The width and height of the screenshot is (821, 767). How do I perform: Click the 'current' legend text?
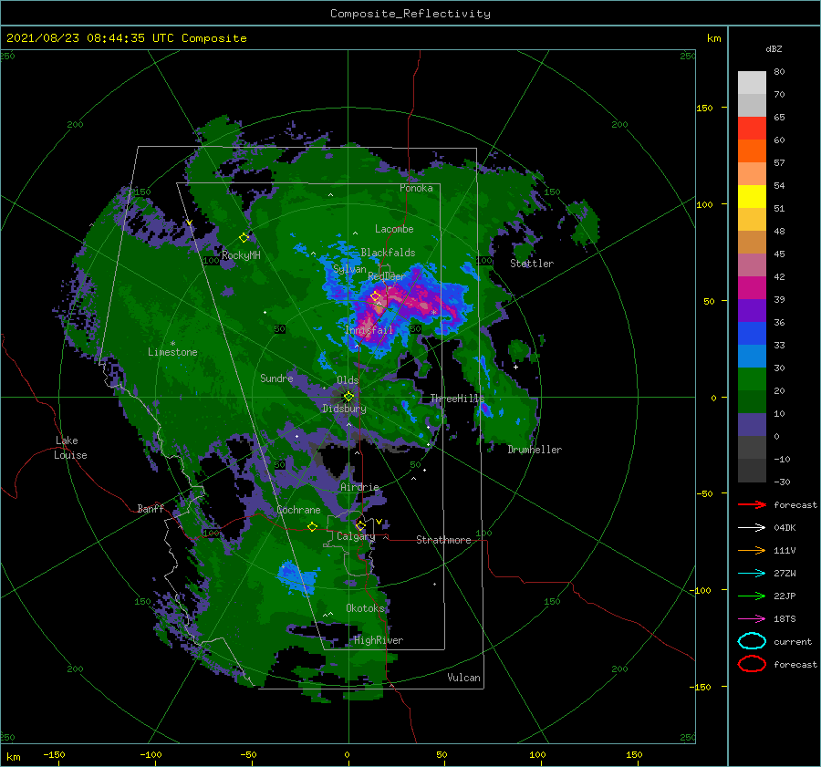coord(793,641)
